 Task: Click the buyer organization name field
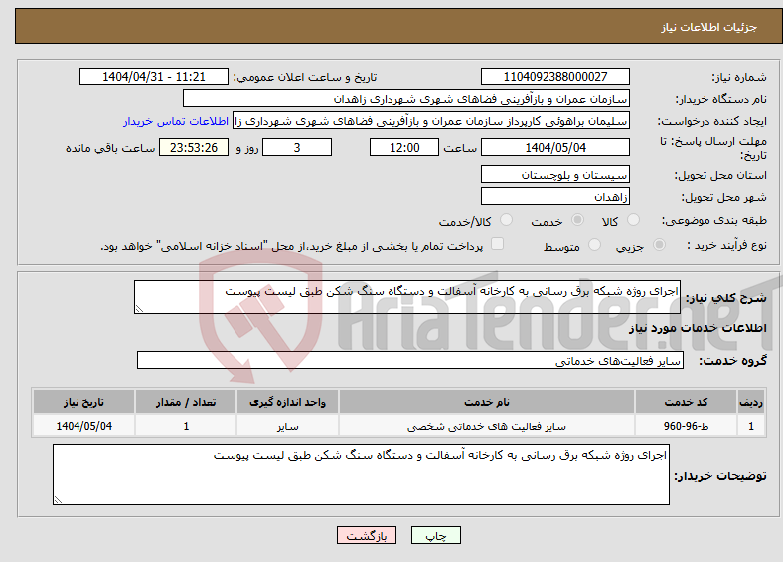click(x=406, y=99)
